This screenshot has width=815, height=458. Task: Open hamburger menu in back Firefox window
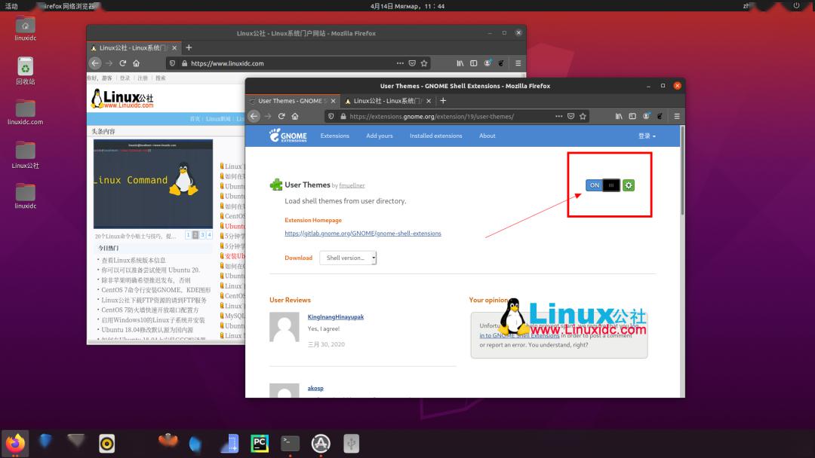coord(518,63)
